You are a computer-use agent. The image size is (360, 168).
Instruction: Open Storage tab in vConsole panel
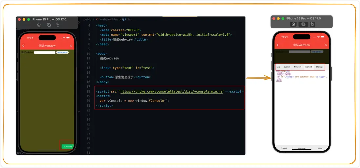coord(319,67)
